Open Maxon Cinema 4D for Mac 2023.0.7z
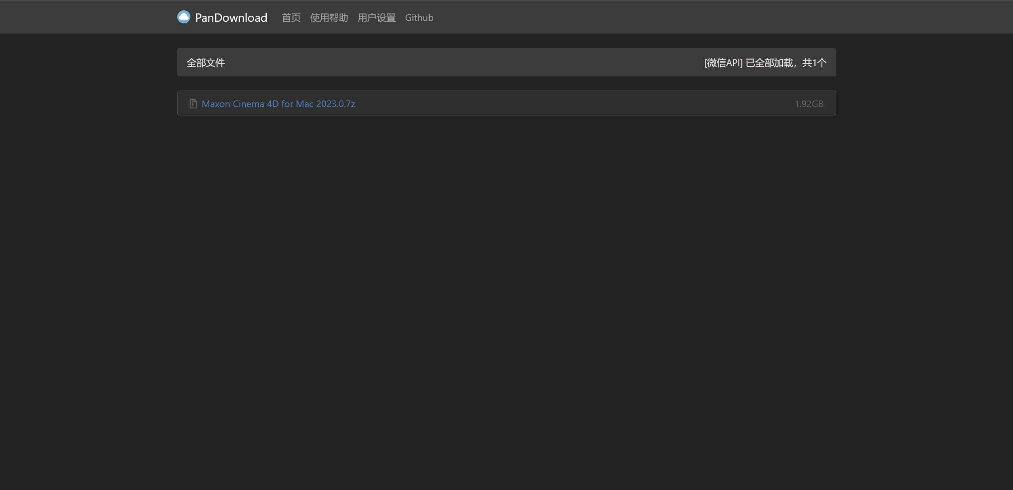The height and width of the screenshot is (490, 1013). pyautogui.click(x=279, y=104)
